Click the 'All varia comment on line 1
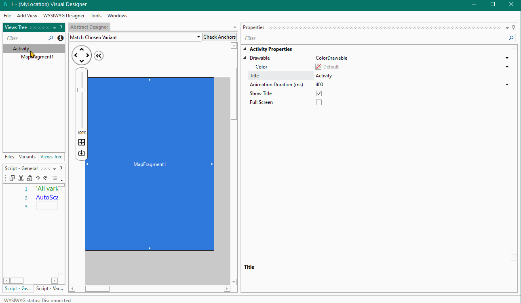This screenshot has width=521, height=303. (47, 189)
